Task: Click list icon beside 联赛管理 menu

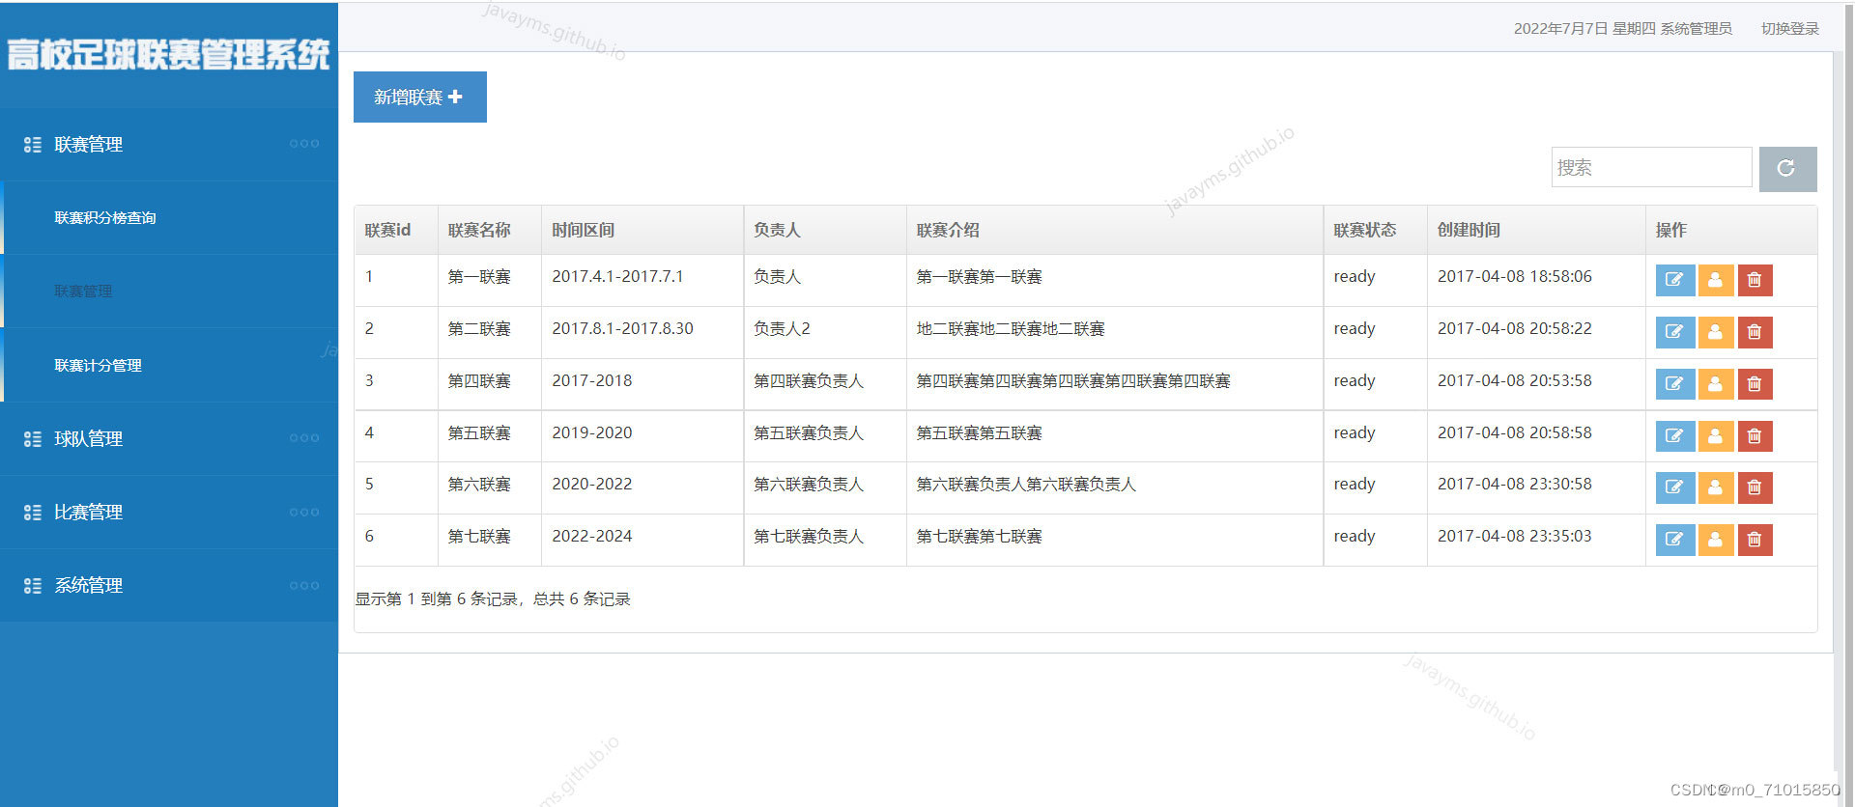Action: 33,145
